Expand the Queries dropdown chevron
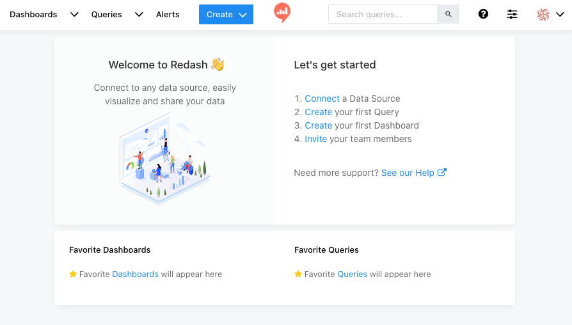The image size is (572, 325). pyautogui.click(x=139, y=15)
